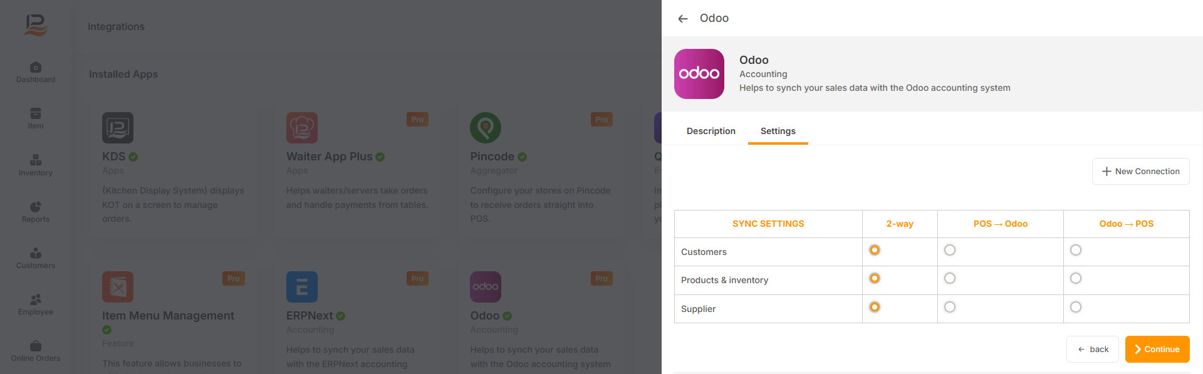
Task: Select Odoo → POS for Customers
Action: [x=1076, y=250]
